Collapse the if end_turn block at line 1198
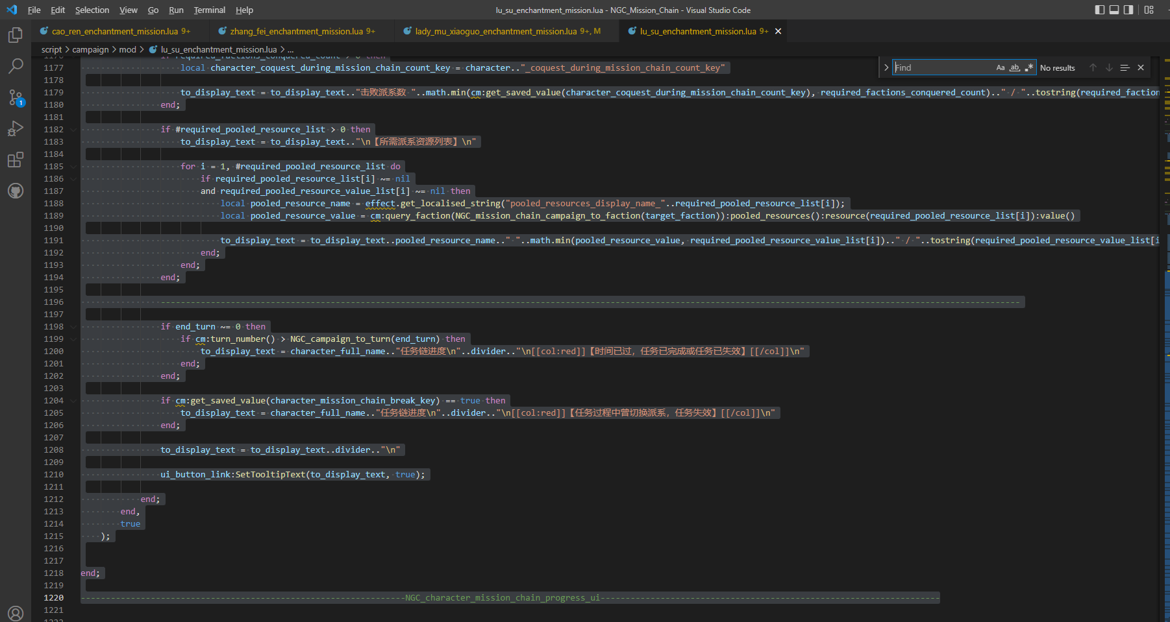This screenshot has width=1170, height=622. coord(73,326)
